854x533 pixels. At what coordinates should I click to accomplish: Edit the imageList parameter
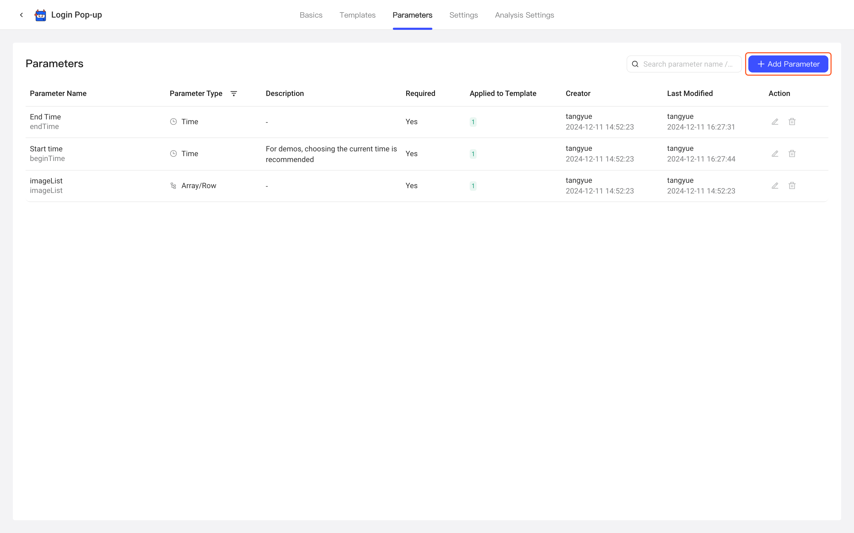point(775,186)
